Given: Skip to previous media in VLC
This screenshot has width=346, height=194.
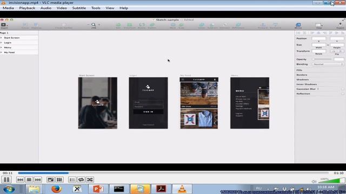Looking at the screenshot, I should pos(20,179).
